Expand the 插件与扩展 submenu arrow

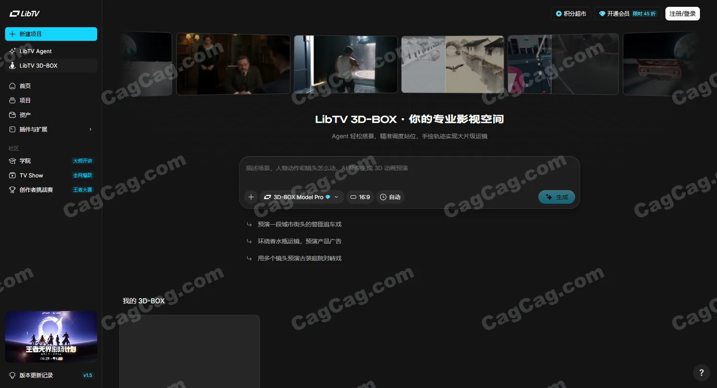(x=90, y=129)
